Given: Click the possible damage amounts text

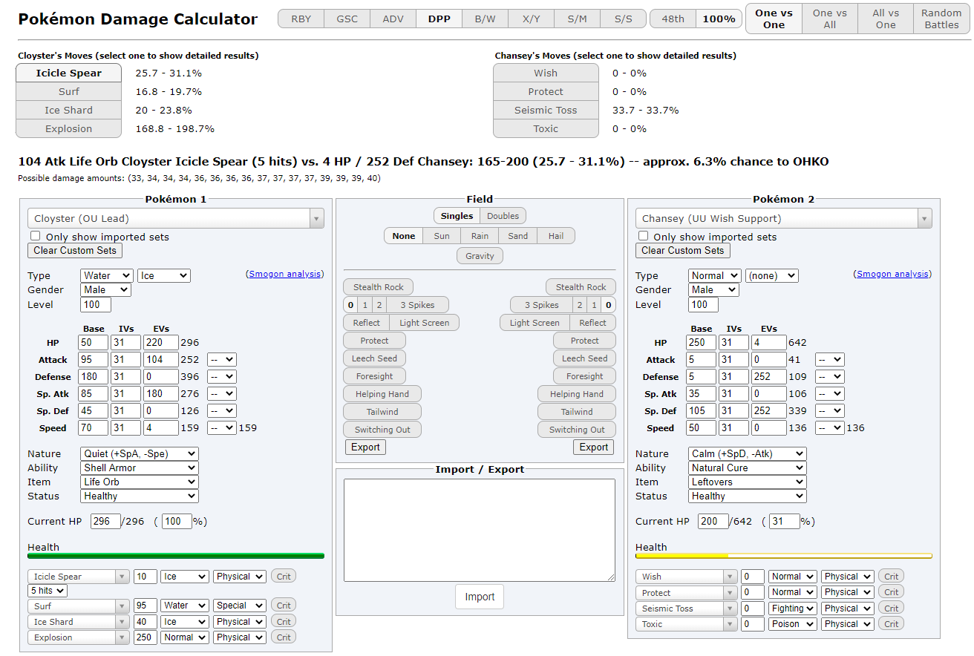Looking at the screenshot, I should [x=199, y=178].
